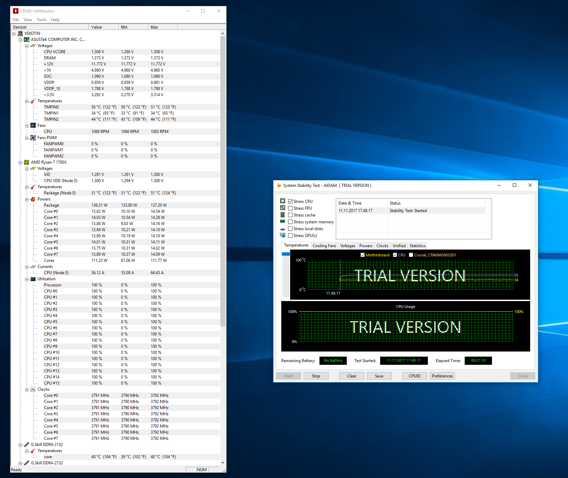Collapse the VEKOTIN root node
The height and width of the screenshot is (478, 568).
pyautogui.click(x=14, y=34)
